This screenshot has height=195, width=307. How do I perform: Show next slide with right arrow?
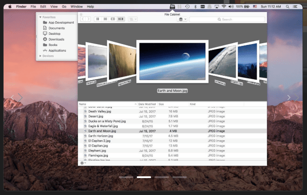point(289,97)
